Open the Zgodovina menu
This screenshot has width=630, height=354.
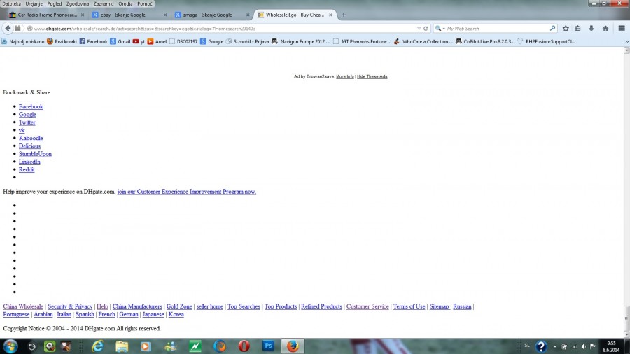[78, 3]
